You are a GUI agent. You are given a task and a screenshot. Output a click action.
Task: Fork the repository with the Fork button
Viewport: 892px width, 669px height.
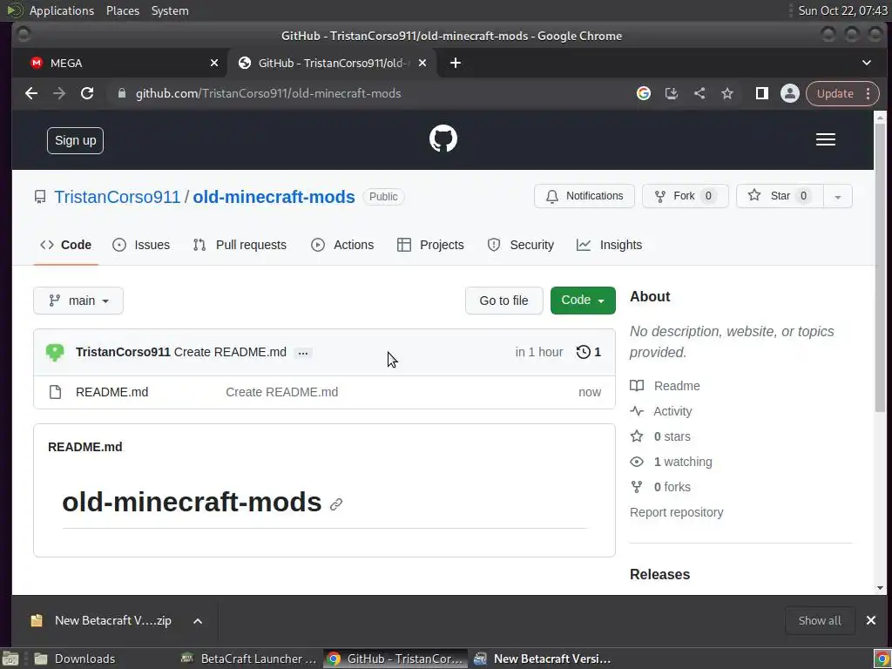click(685, 196)
